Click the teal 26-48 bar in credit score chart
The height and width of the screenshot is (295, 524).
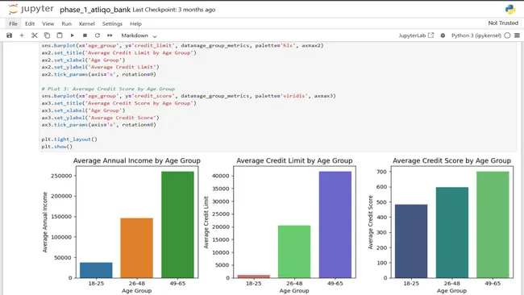(451, 232)
